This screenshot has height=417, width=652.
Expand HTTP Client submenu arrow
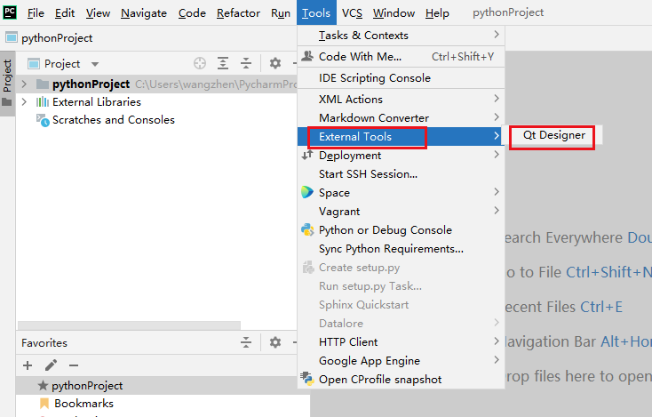(497, 341)
